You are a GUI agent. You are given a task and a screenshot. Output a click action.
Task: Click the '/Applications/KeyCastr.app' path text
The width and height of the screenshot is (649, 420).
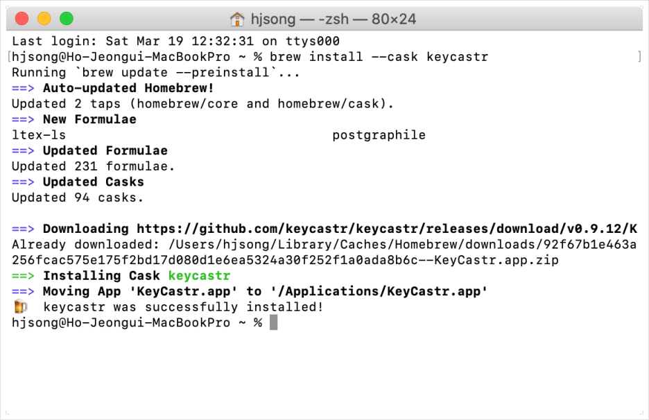tap(379, 291)
